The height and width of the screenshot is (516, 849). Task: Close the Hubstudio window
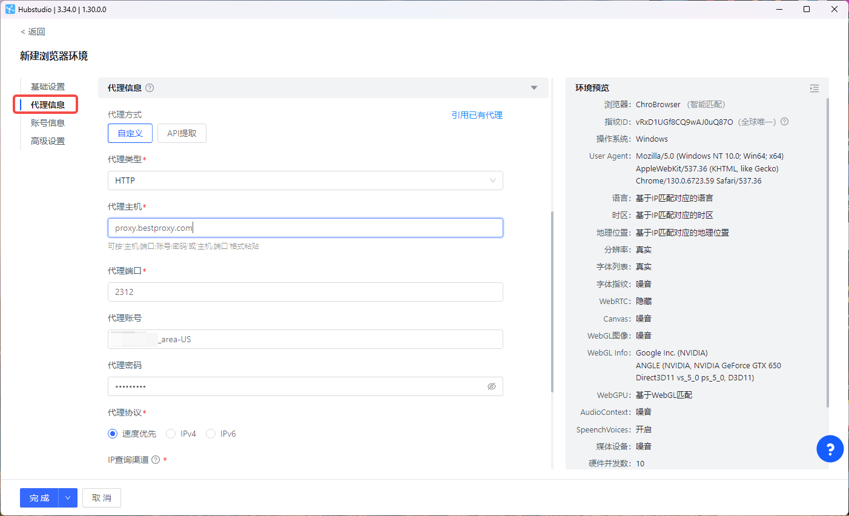834,9
